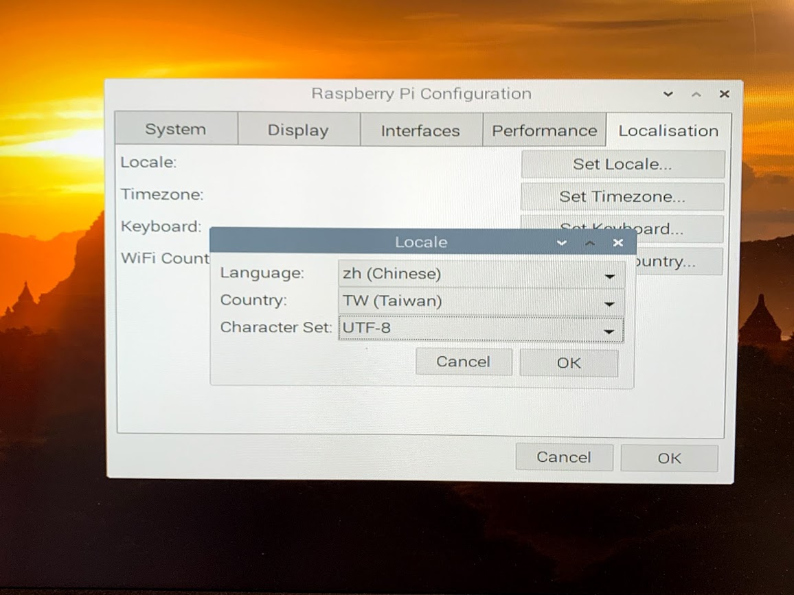This screenshot has height=595, width=794.
Task: Close the Raspberry Pi Configuration window
Action: click(x=725, y=94)
